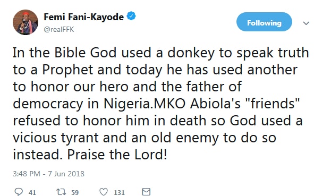Viewport: 314px width, 196px height.
Task: Retweet this tweet using the retweet icon
Action: coord(61,192)
